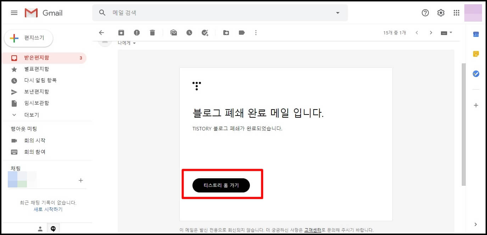Mark the email as unread
Viewport: 487px width, 235px height.
tap(174, 33)
